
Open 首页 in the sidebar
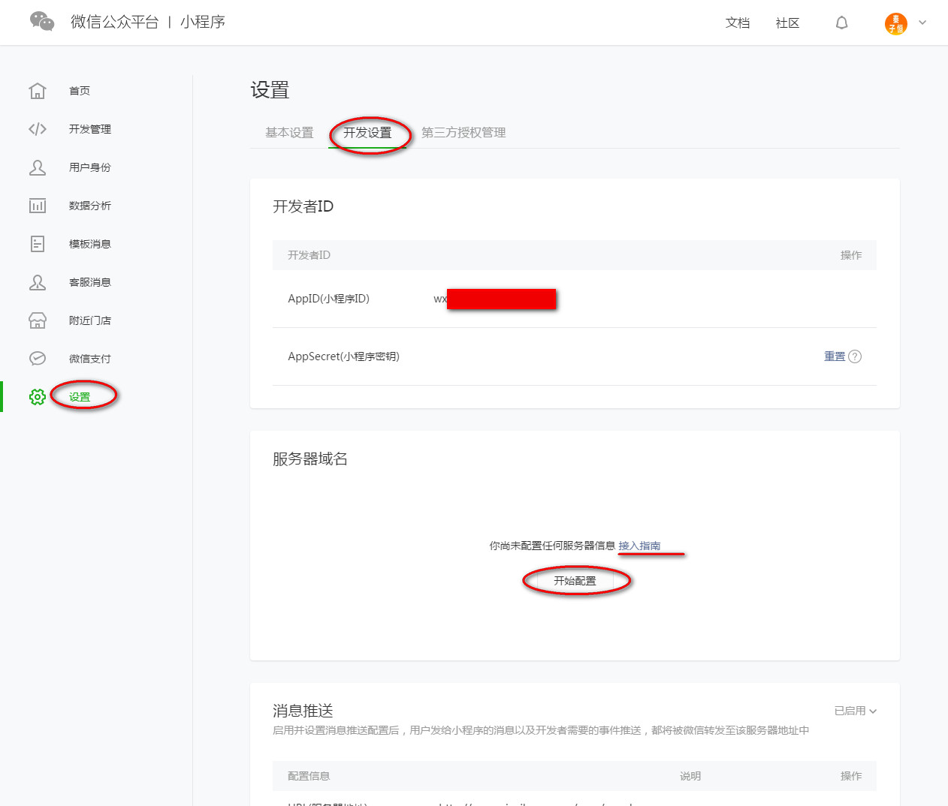[80, 91]
